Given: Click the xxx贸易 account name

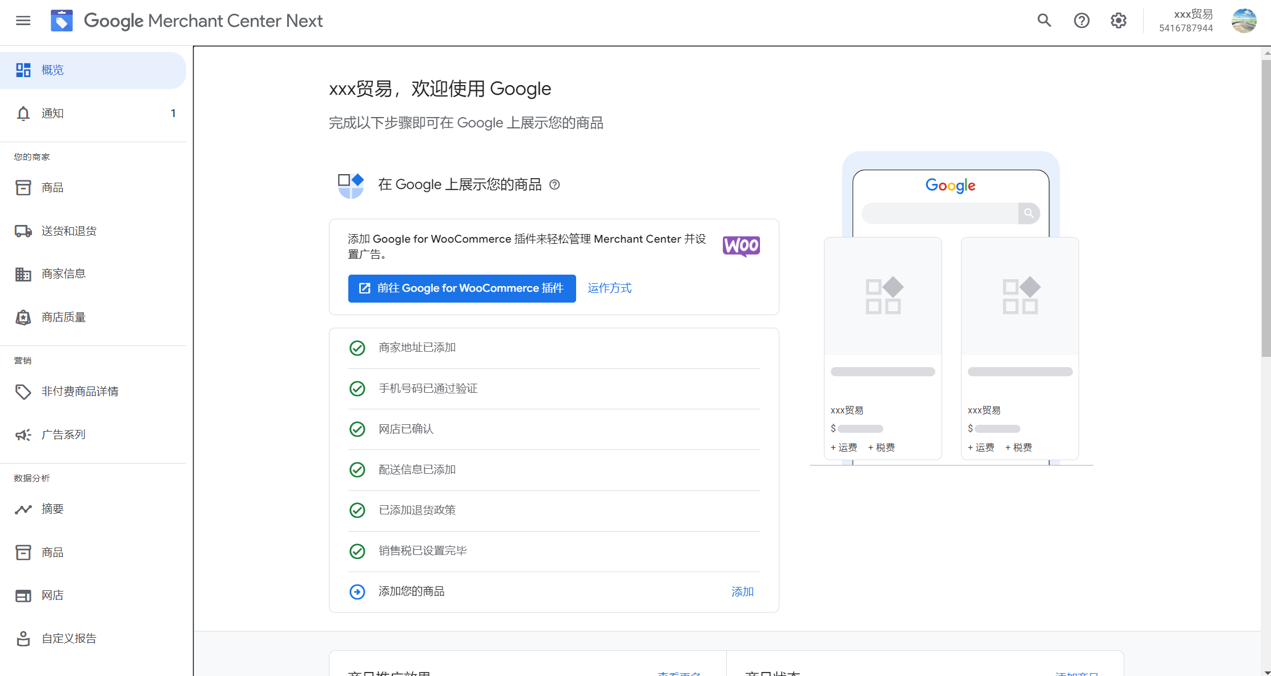Looking at the screenshot, I should (x=1193, y=14).
